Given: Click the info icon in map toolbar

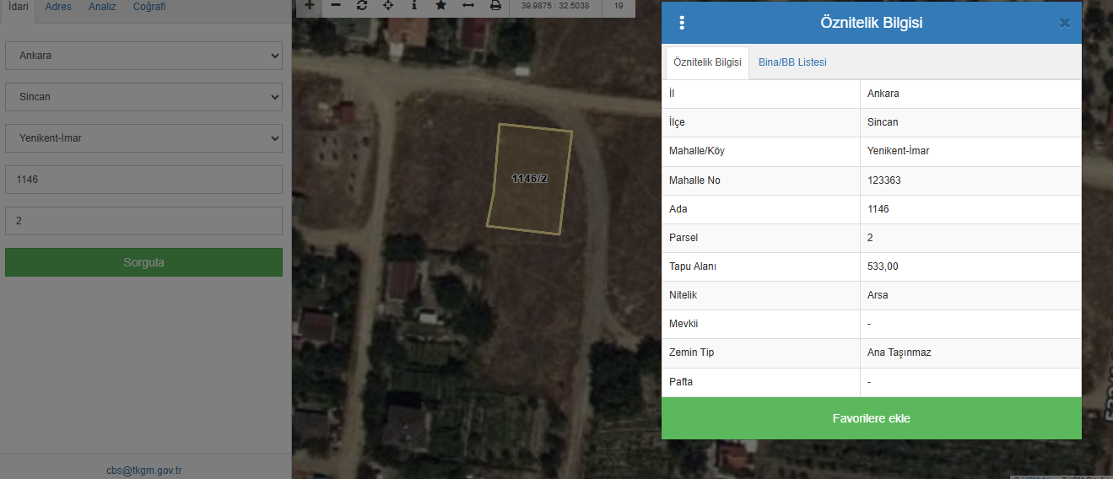Looking at the screenshot, I should pyautogui.click(x=413, y=5).
